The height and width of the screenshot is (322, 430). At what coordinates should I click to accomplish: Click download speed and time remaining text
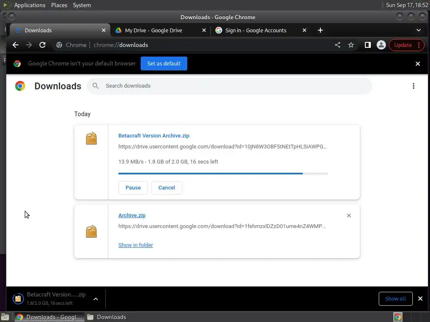coord(168,162)
